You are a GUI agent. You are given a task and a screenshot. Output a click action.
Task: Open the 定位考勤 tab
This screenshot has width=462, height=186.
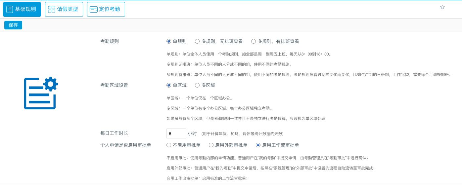(x=106, y=9)
